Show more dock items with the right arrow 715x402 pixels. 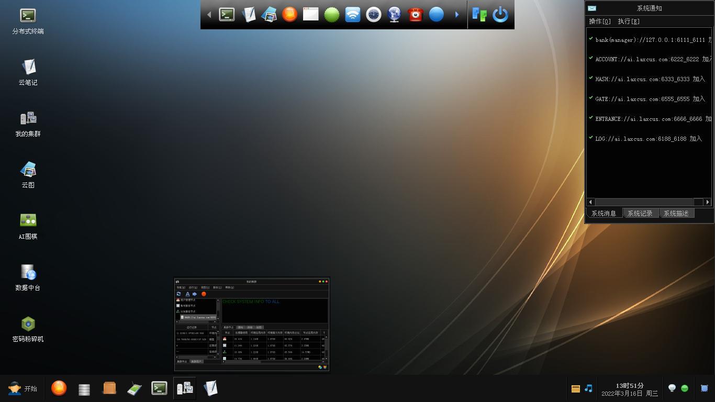[456, 15]
